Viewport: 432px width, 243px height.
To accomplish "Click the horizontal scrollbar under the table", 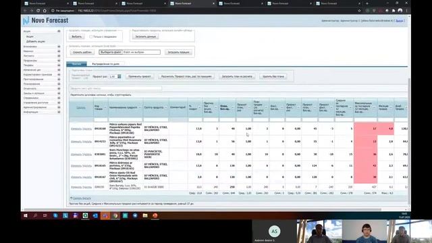I will point(202,209).
